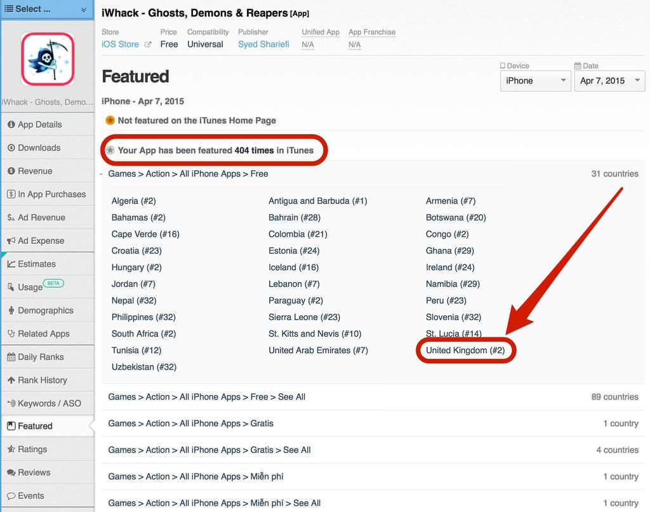
Task: Click the Ad Expense megaphone icon
Action: click(x=11, y=241)
